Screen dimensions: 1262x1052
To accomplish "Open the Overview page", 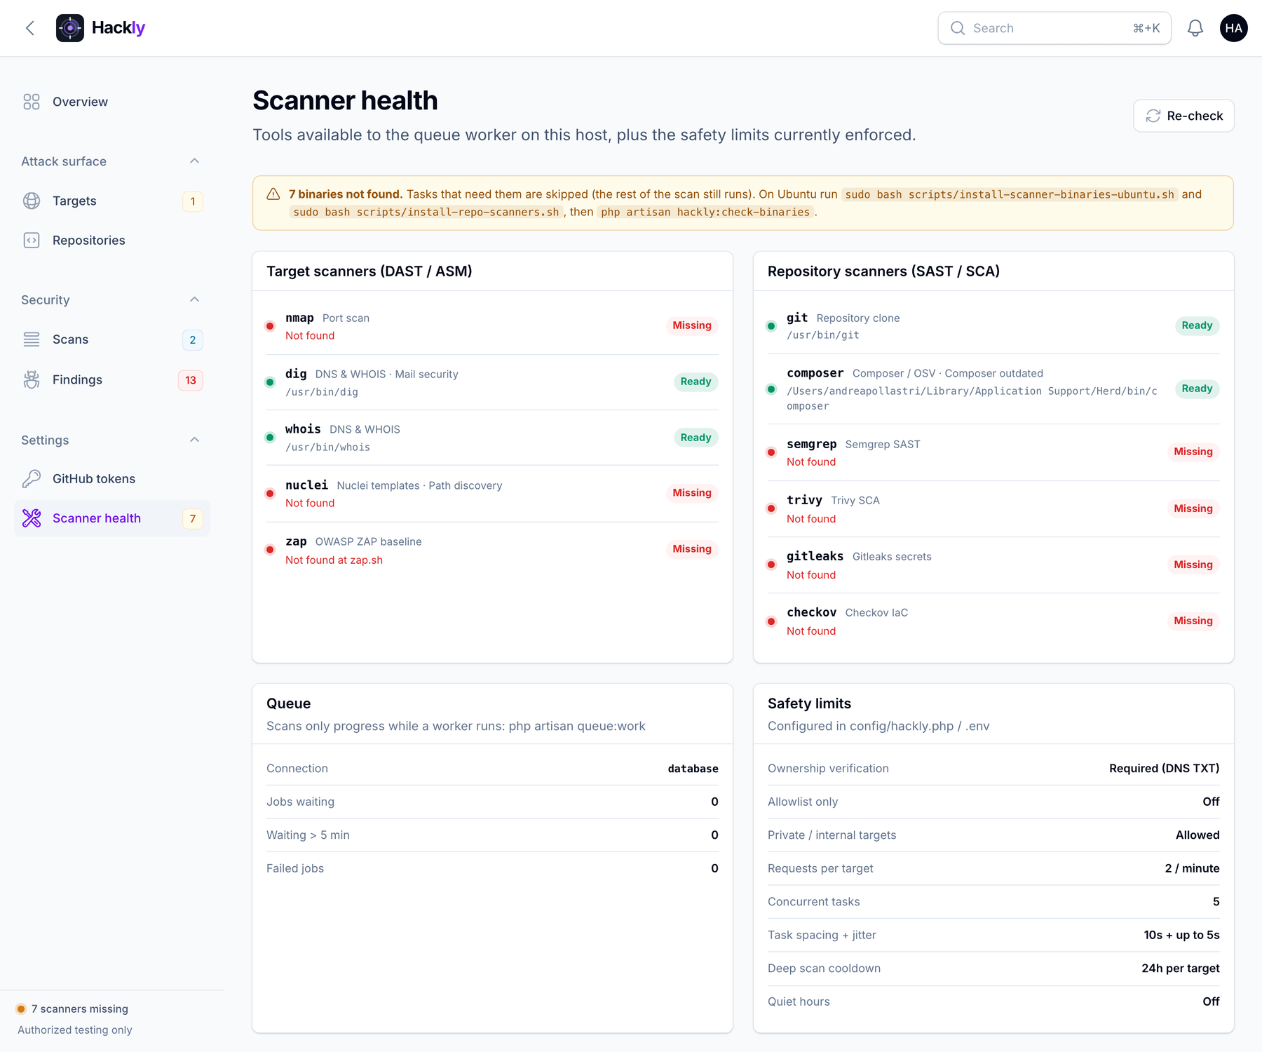I will coord(112,102).
